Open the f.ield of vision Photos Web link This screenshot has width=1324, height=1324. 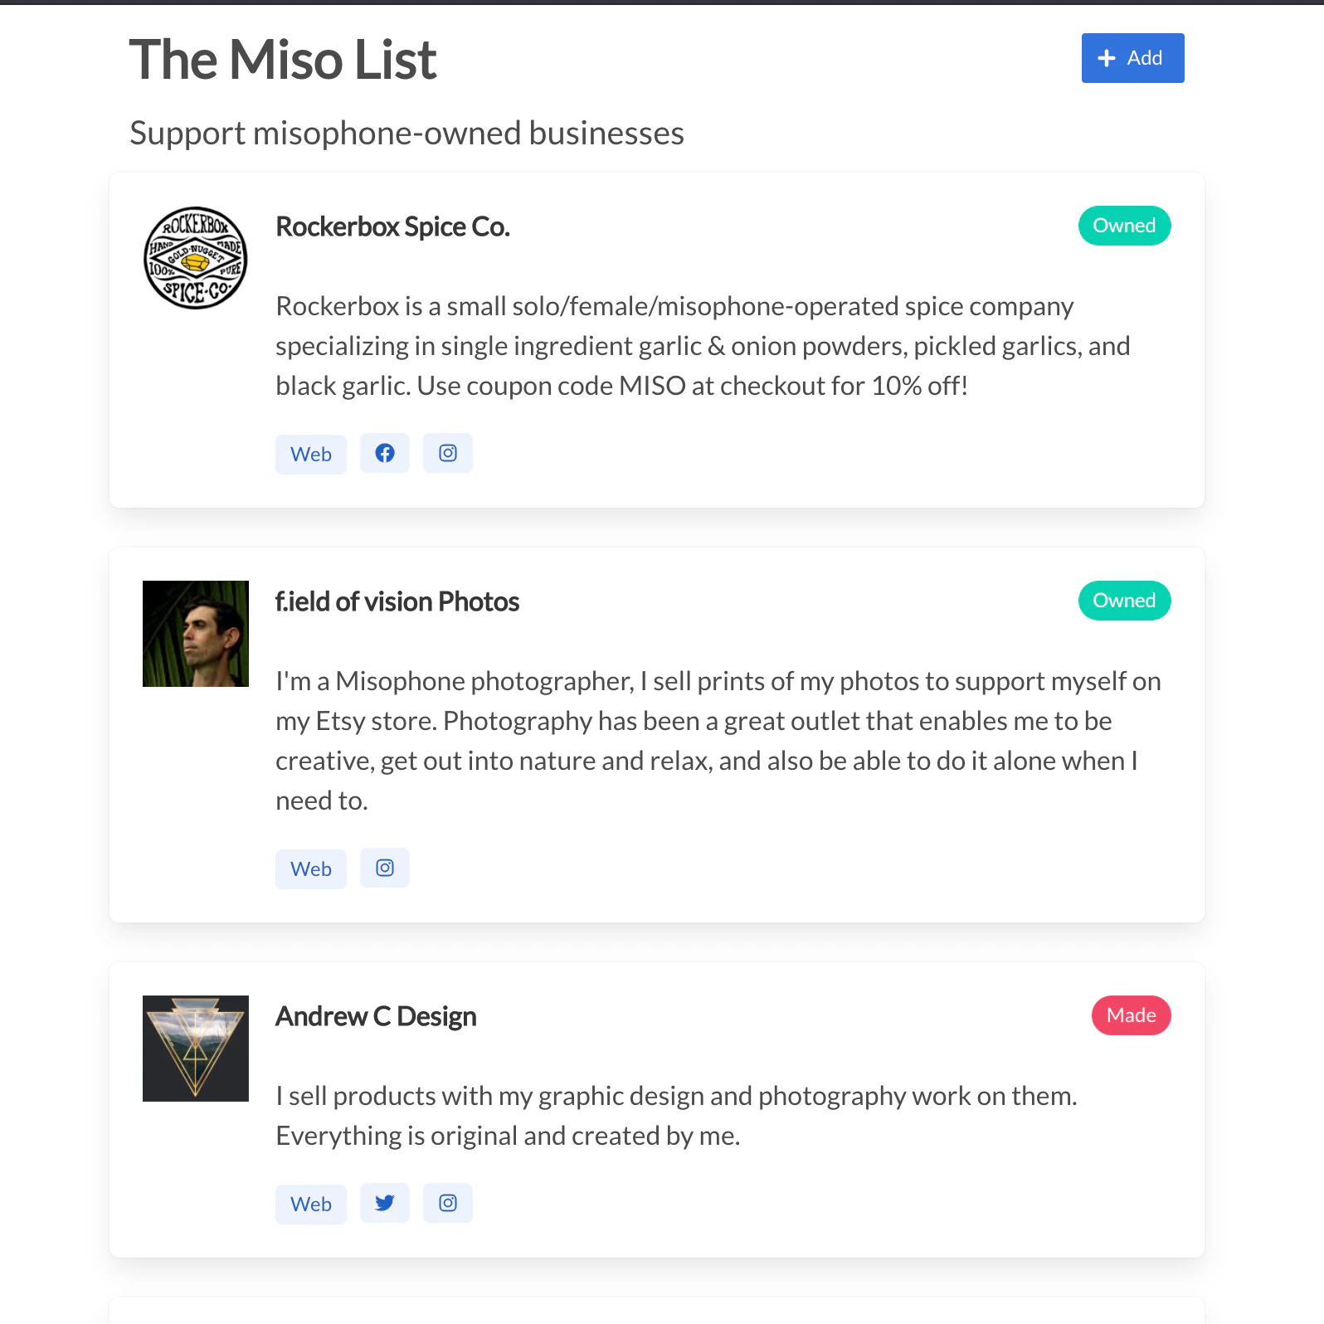(x=310, y=869)
